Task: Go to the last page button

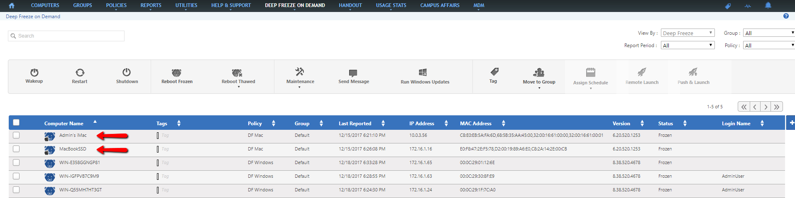Action: (x=777, y=107)
